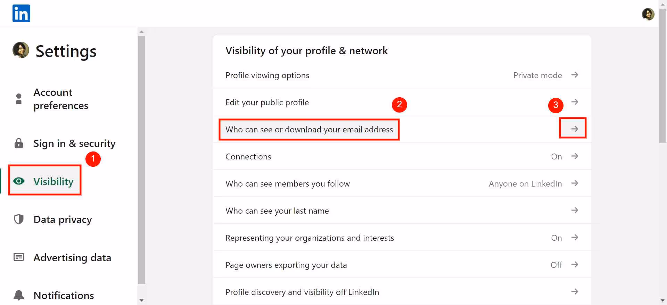
Task: Select the bell icon for Notifications
Action: [18, 295]
